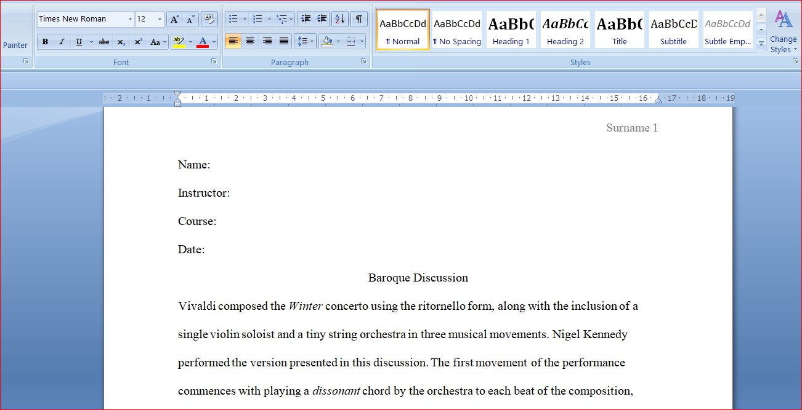Click the Change Case Aa icon

tap(157, 42)
